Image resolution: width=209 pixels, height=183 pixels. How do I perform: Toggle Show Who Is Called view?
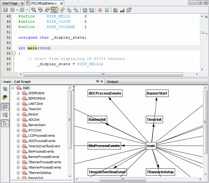click(5, 107)
